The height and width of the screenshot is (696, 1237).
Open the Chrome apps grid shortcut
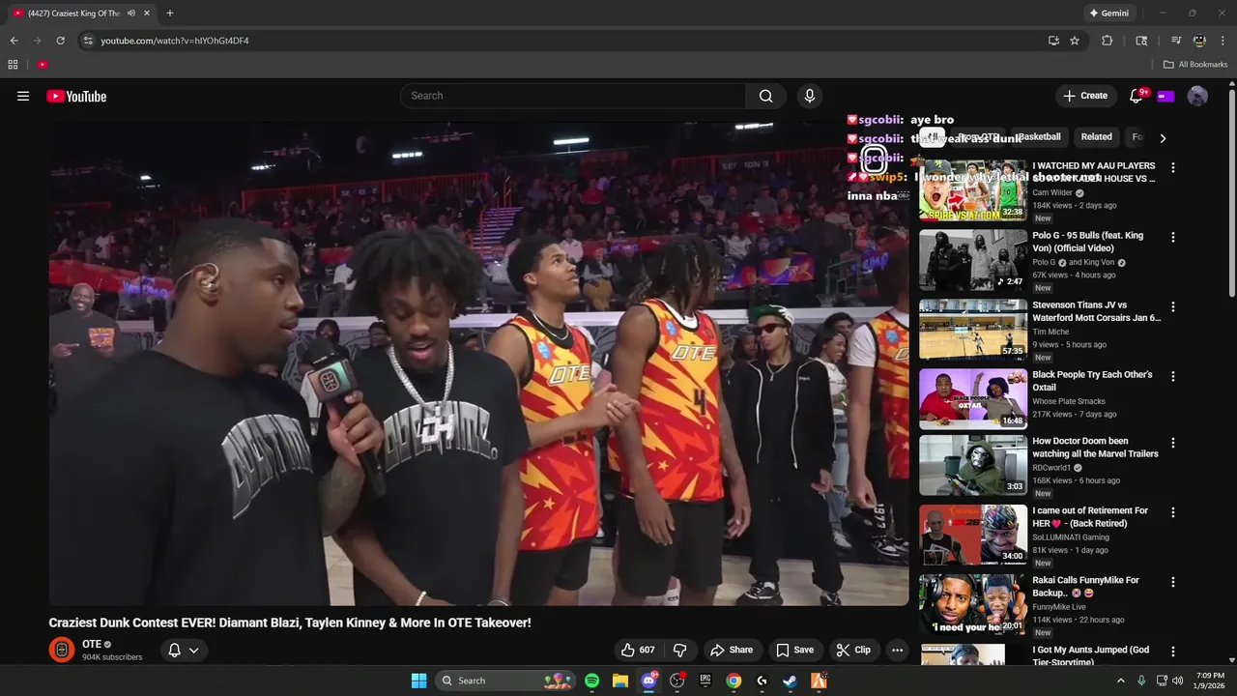13,65
